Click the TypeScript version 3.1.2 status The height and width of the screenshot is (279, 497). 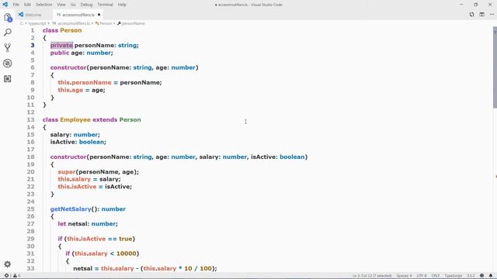point(471,276)
